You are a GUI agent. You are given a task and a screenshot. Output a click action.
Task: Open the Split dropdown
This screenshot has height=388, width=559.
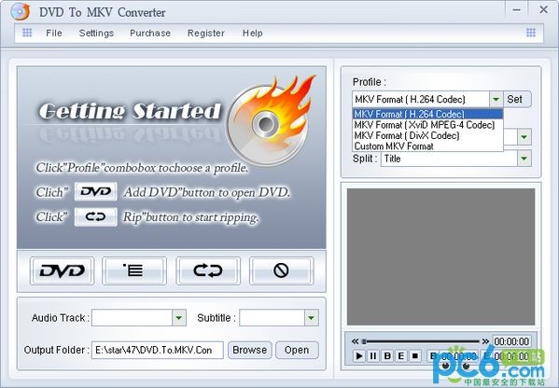coord(524,159)
